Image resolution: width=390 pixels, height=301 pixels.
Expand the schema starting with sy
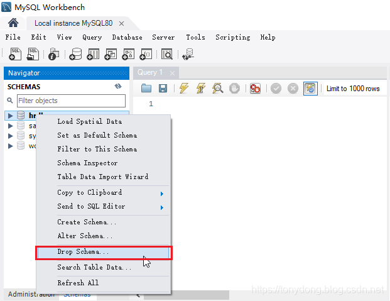10,136
